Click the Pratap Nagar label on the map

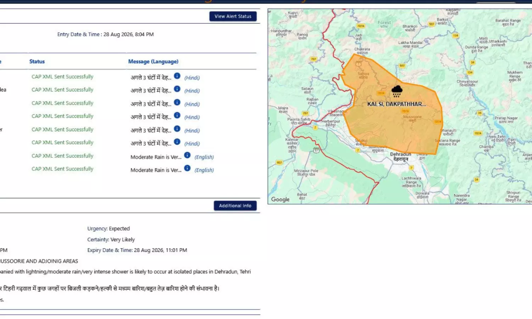[x=506, y=120]
